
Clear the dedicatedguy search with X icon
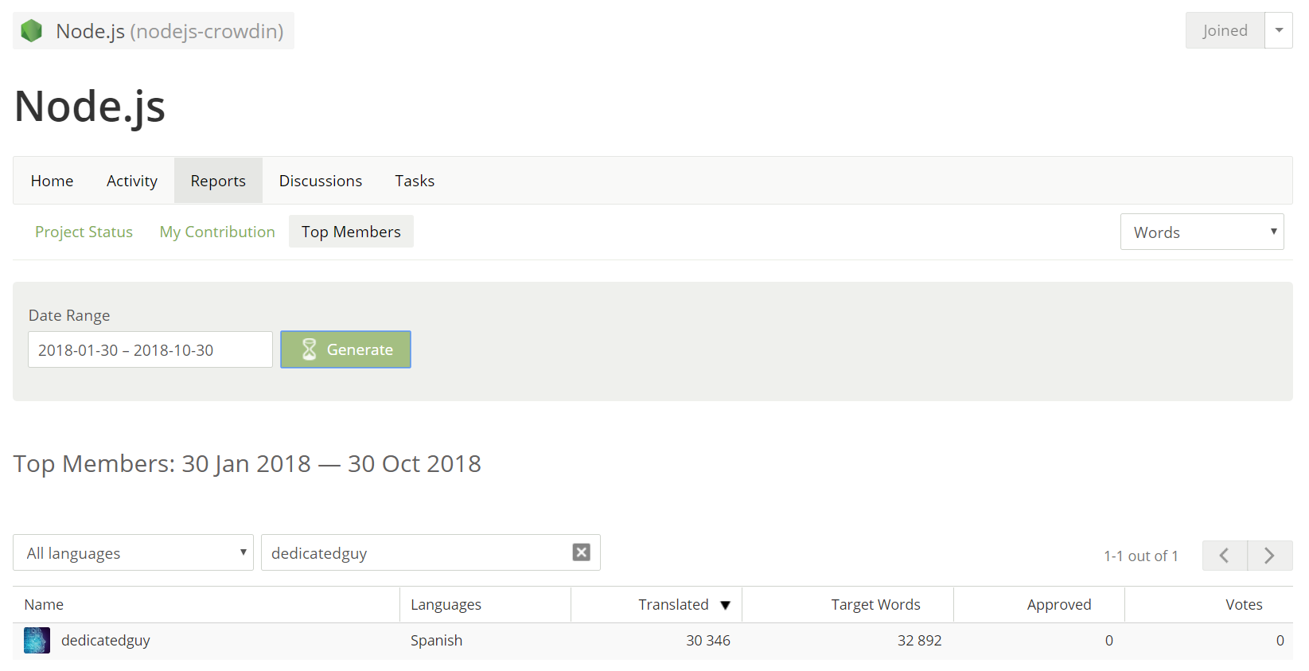click(582, 552)
